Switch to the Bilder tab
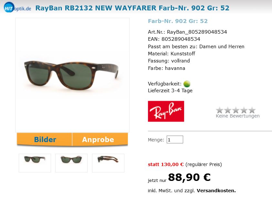 tap(44, 139)
